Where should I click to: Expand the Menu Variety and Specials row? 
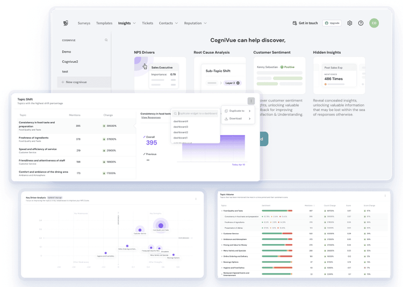coord(222,251)
